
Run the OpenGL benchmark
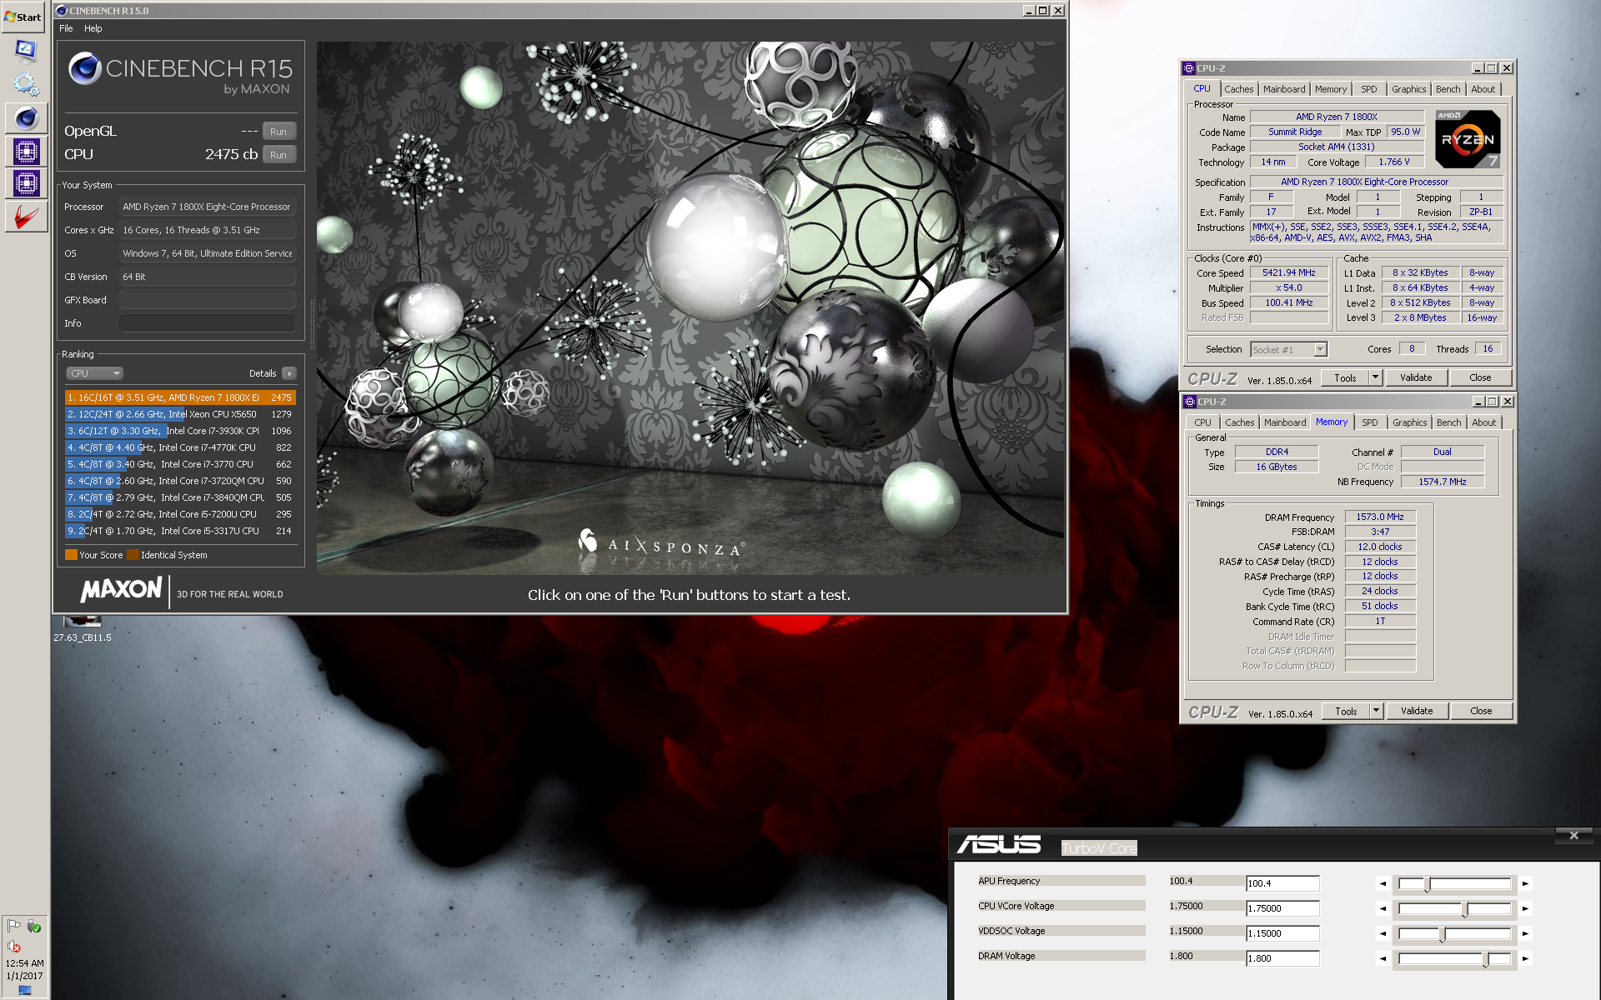[279, 132]
